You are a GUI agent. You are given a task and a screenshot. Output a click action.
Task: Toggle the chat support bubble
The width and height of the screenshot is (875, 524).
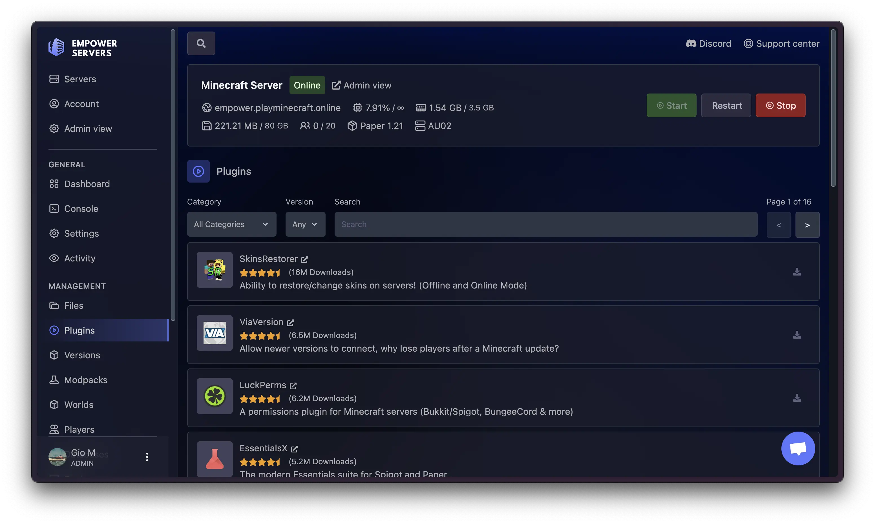798,448
